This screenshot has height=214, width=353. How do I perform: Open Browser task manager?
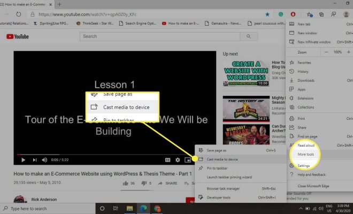(x=241, y=188)
